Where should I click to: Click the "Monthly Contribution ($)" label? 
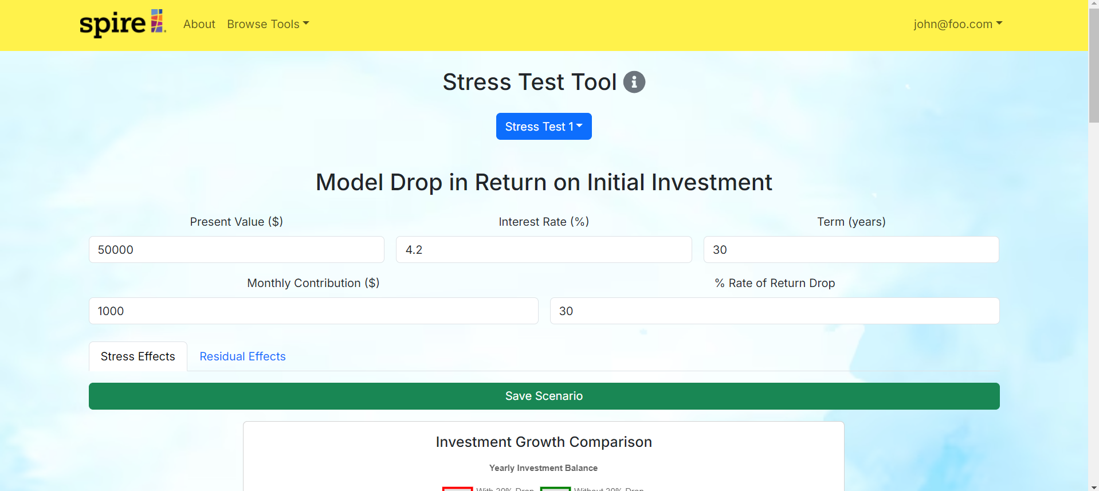313,283
